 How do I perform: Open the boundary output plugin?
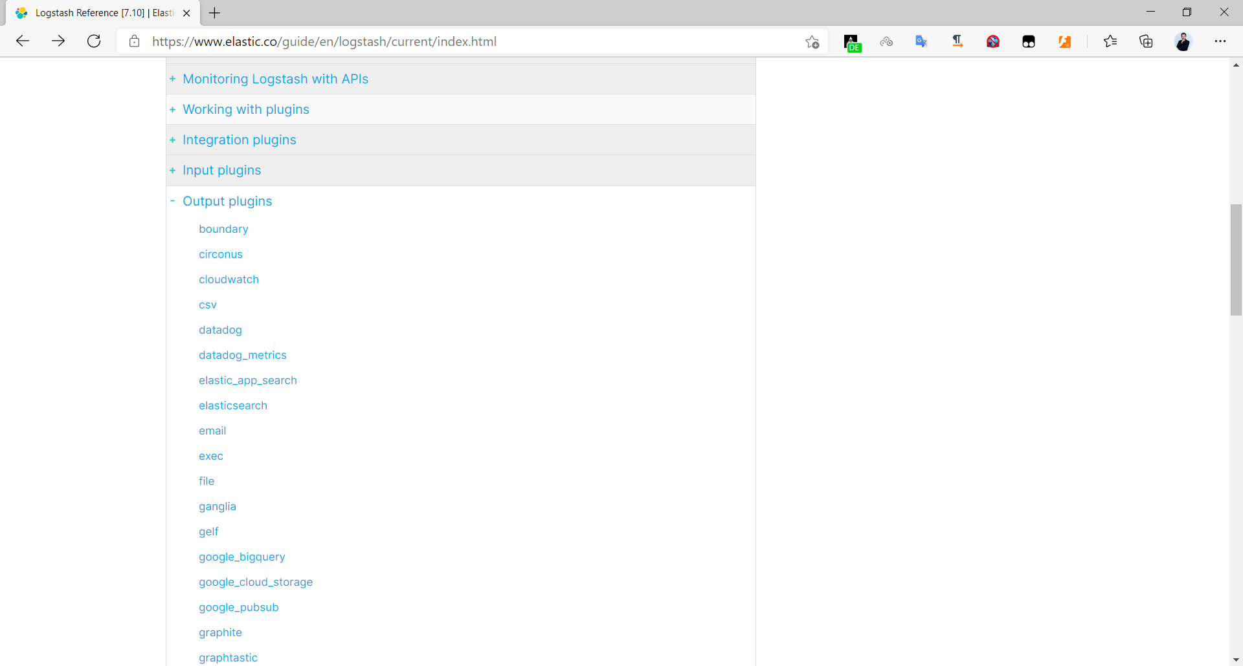point(223,229)
